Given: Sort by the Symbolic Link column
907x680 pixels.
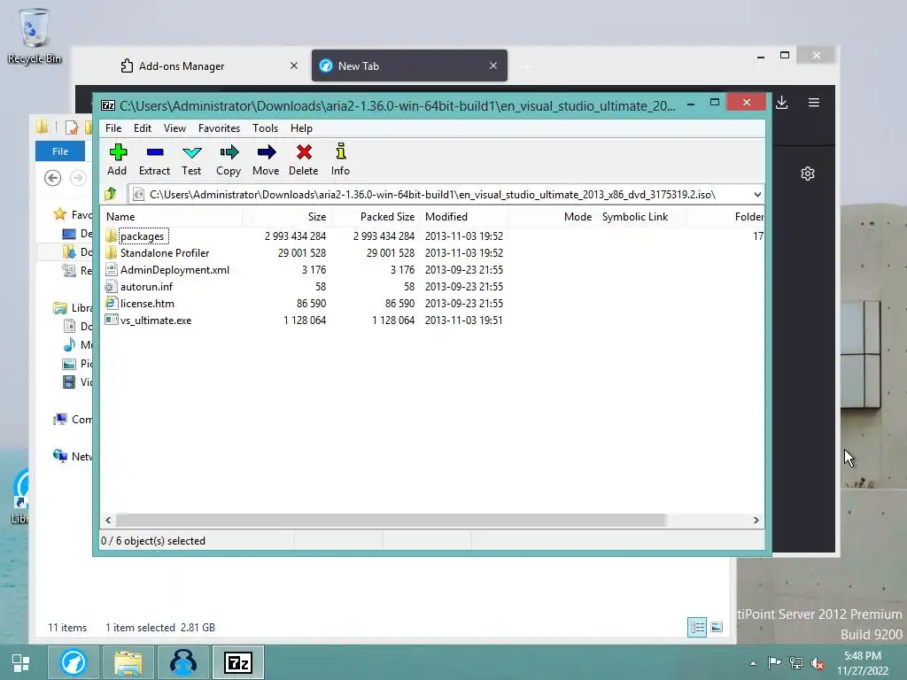Looking at the screenshot, I should (x=641, y=217).
